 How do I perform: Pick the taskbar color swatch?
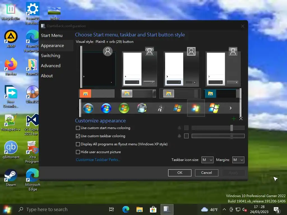click(186, 136)
